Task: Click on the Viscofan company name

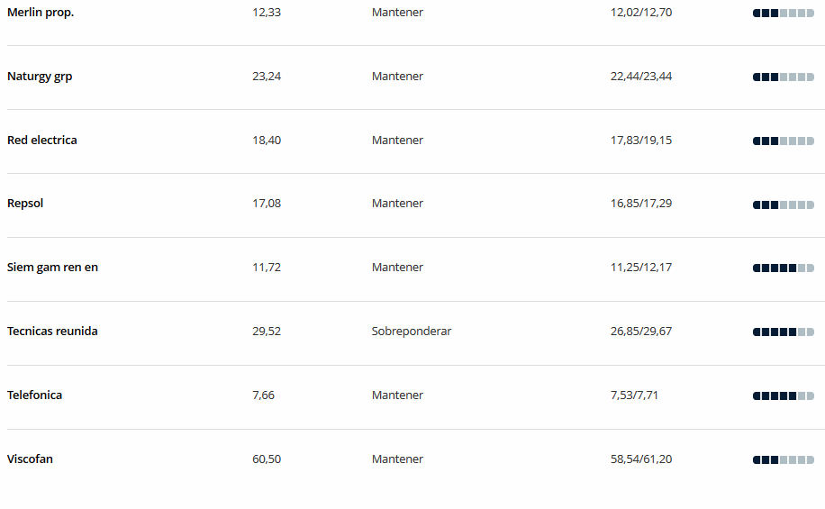Action: tap(30, 459)
